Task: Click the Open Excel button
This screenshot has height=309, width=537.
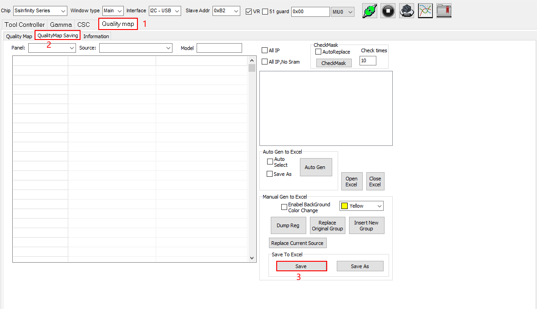Action: 352,181
